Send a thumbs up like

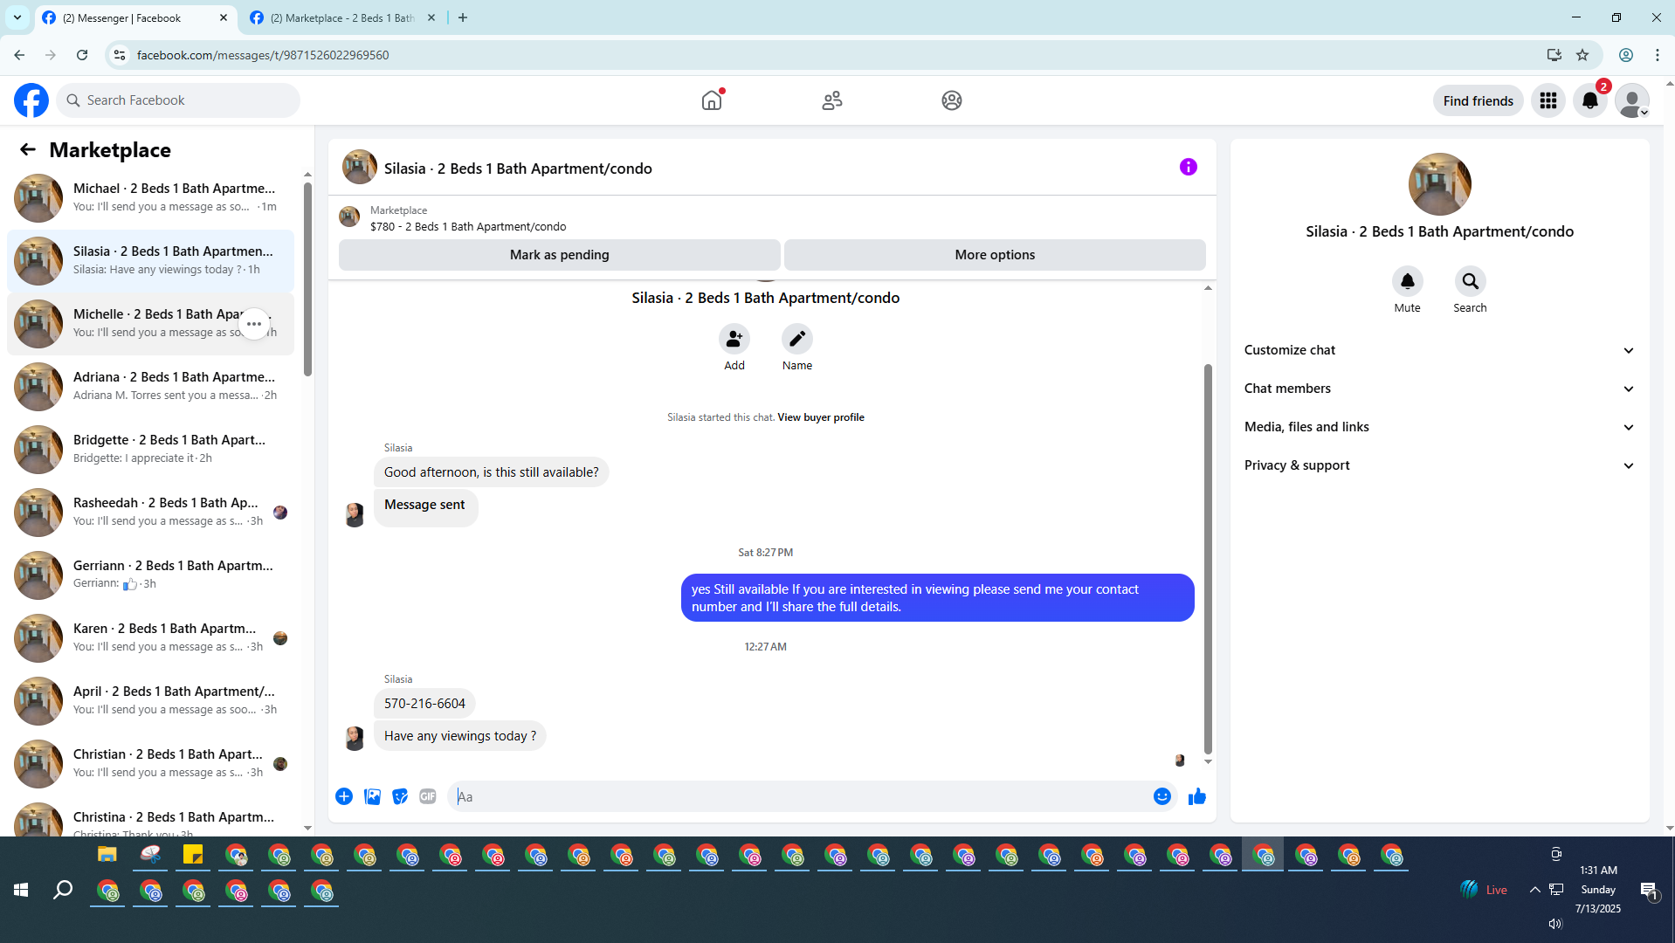[x=1197, y=796]
